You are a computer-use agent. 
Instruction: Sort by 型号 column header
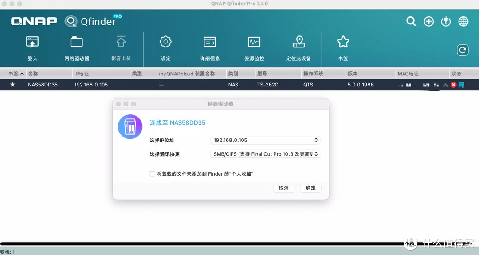tap(278, 74)
